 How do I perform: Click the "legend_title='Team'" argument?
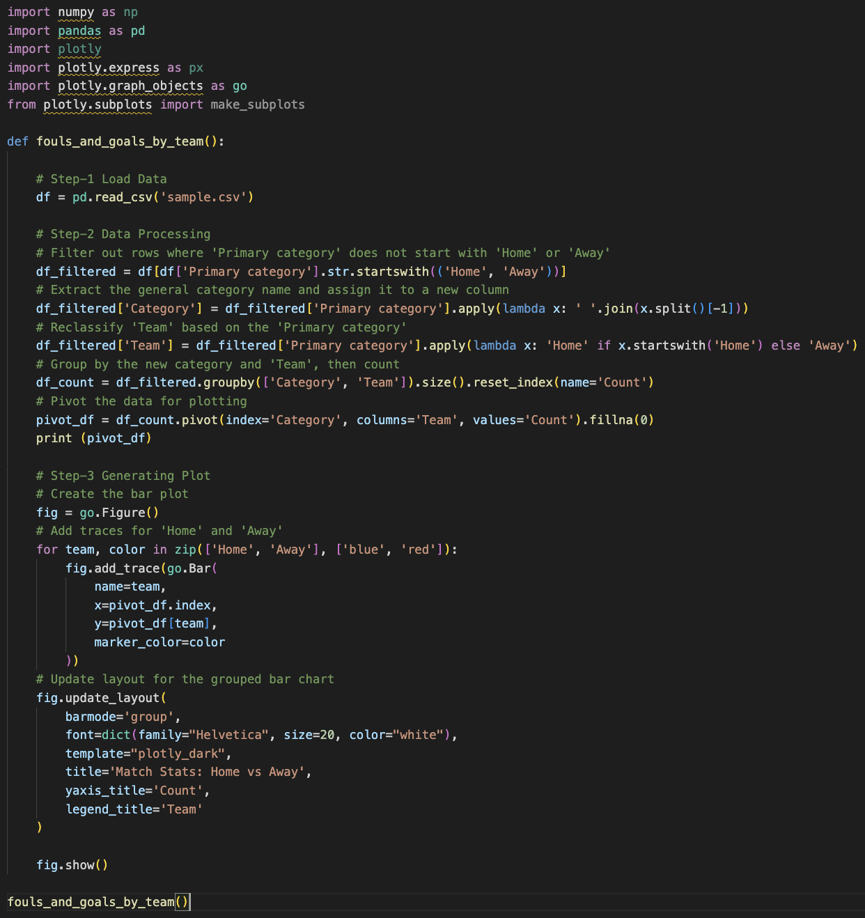(134, 809)
